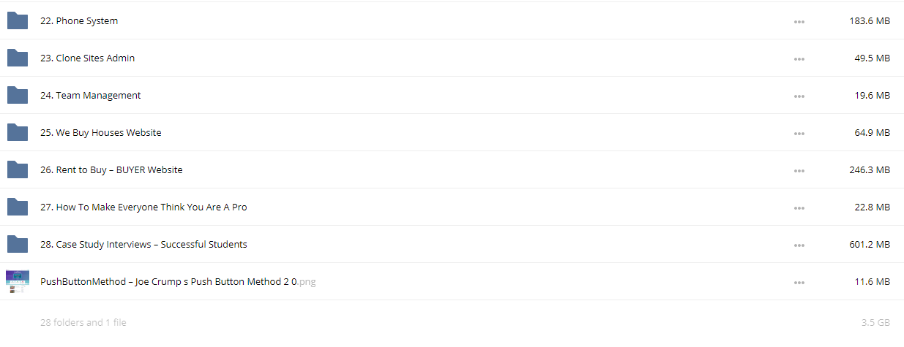Screen dimensions: 904x347
Task: Open the PushButtonMethod Joe Crump png filename
Action: point(178,282)
